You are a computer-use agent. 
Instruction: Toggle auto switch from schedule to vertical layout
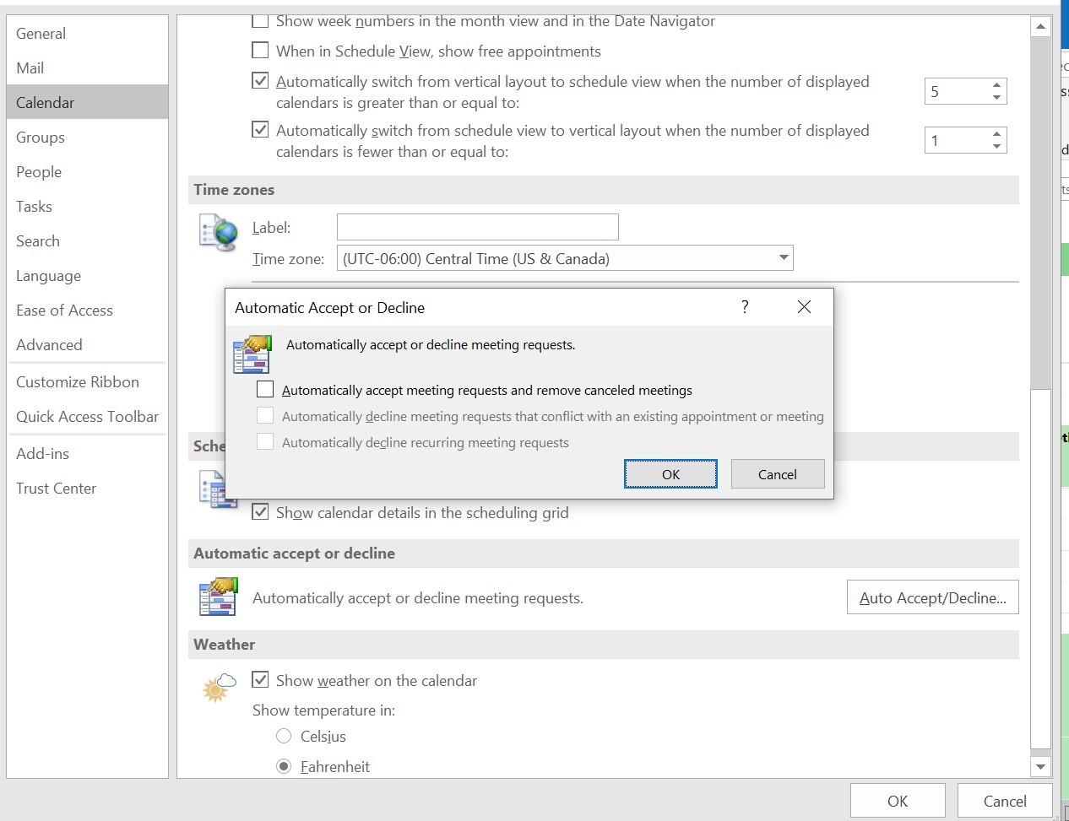[261, 130]
